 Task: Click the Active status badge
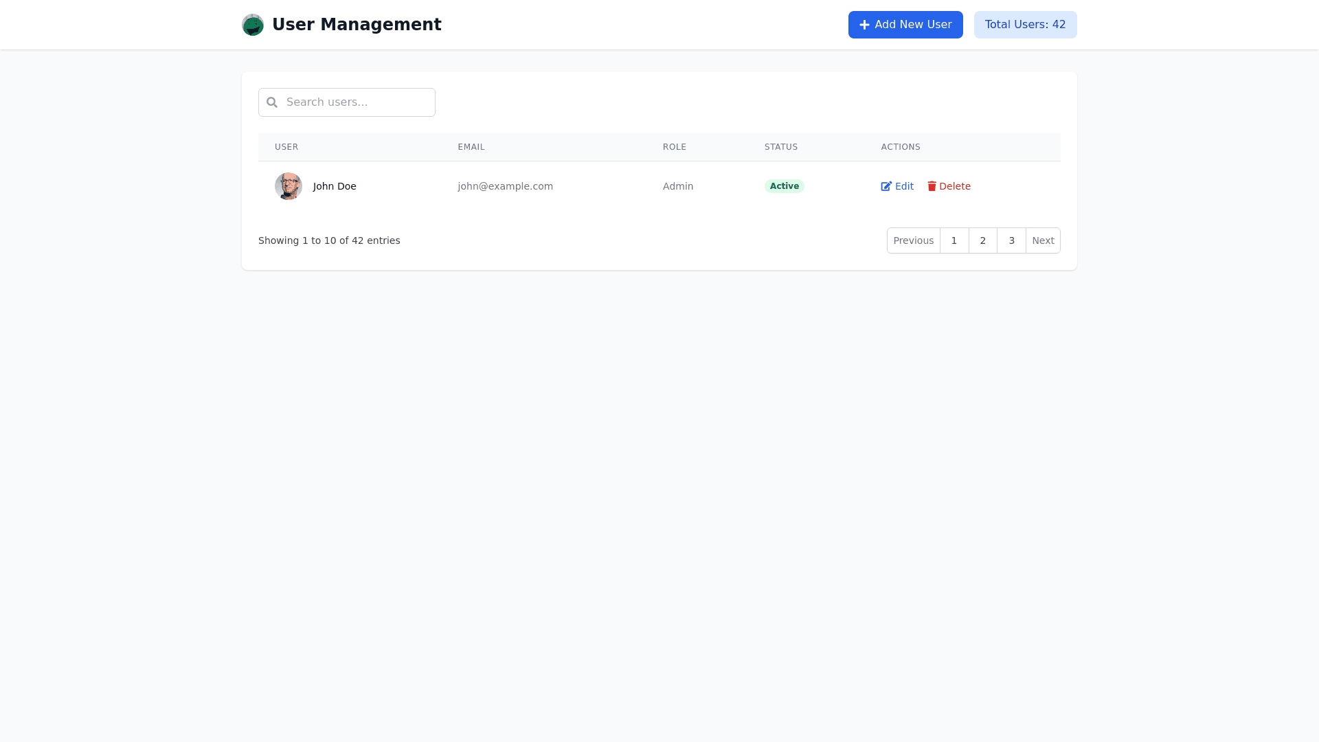pyautogui.click(x=784, y=186)
